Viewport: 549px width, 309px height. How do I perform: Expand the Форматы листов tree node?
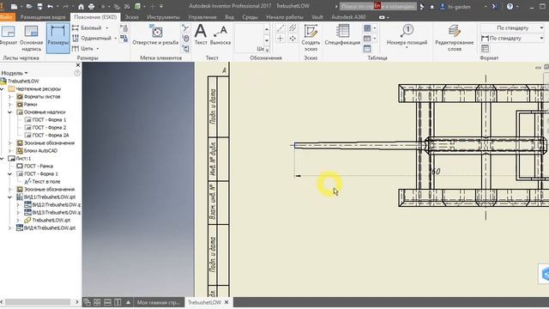(9, 97)
